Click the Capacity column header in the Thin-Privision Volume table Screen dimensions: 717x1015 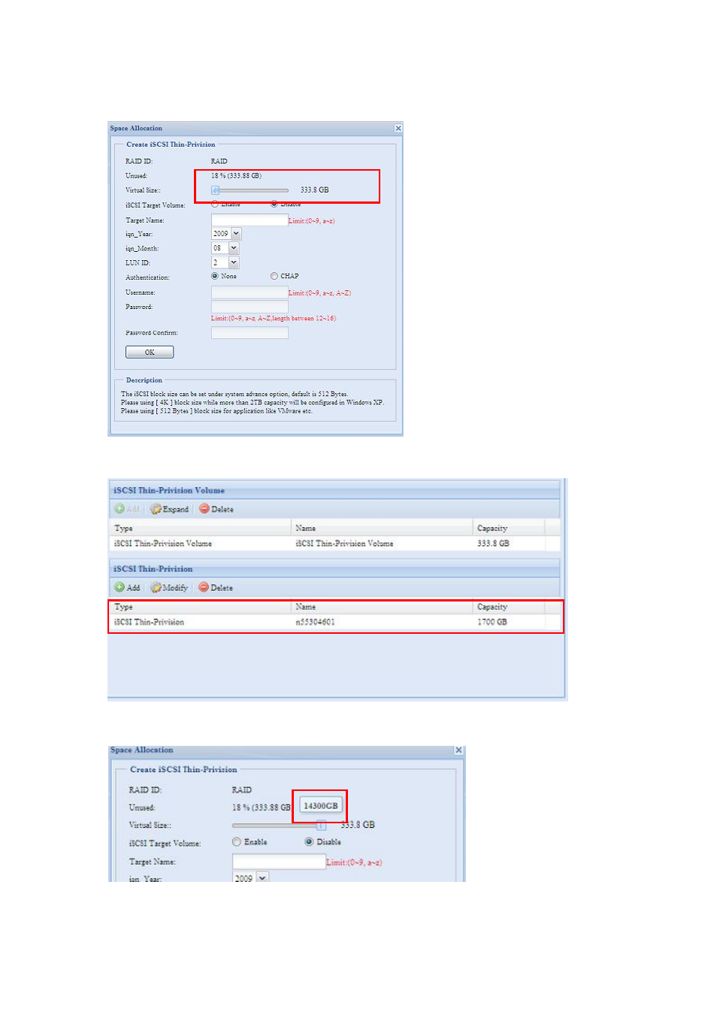[508, 528]
